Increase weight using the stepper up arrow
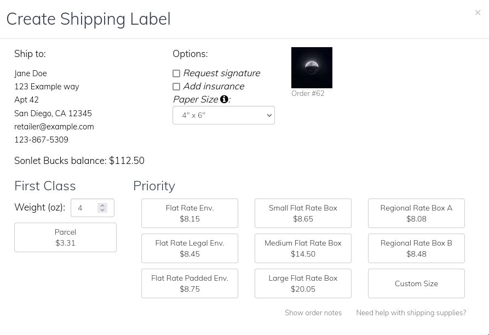Image resolution: width=489 pixels, height=335 pixels. tap(102, 206)
